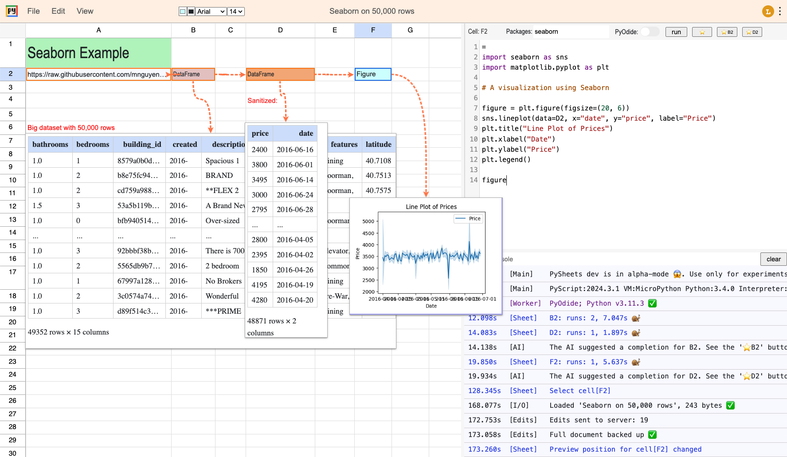The height and width of the screenshot is (457, 787).
Task: Click the Select cell[F2] console link
Action: pyautogui.click(x=580, y=390)
